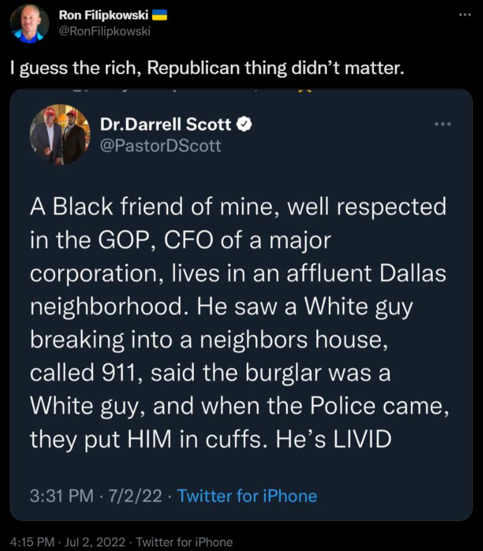Click the 3:31 PM quoted tweet timestamp
Image resolution: width=483 pixels, height=551 pixels.
pos(62,495)
